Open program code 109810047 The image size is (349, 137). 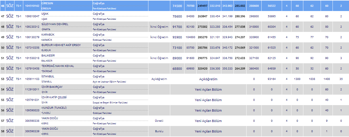32,16
